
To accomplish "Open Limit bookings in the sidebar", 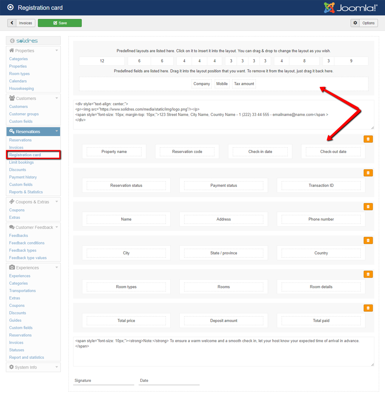I will pyautogui.click(x=22, y=162).
